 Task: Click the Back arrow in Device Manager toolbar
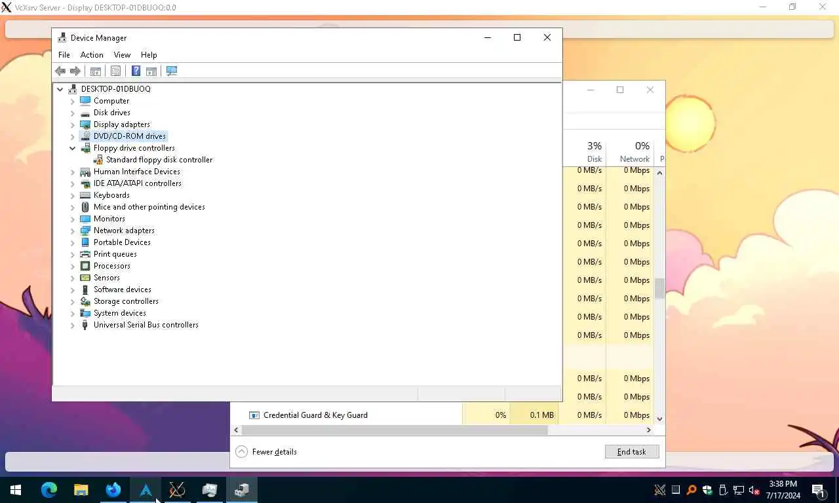(60, 71)
